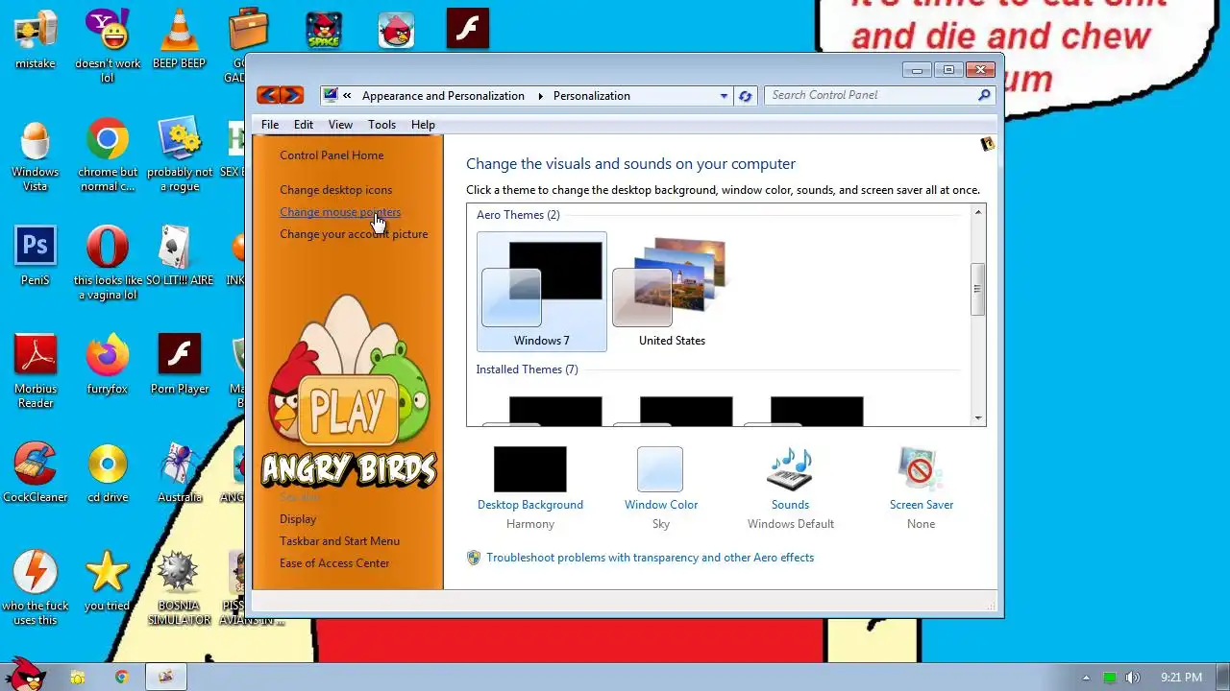Open the unlabeled Flash icon on desktop
Screen dimensions: 1230x691
coord(468,29)
